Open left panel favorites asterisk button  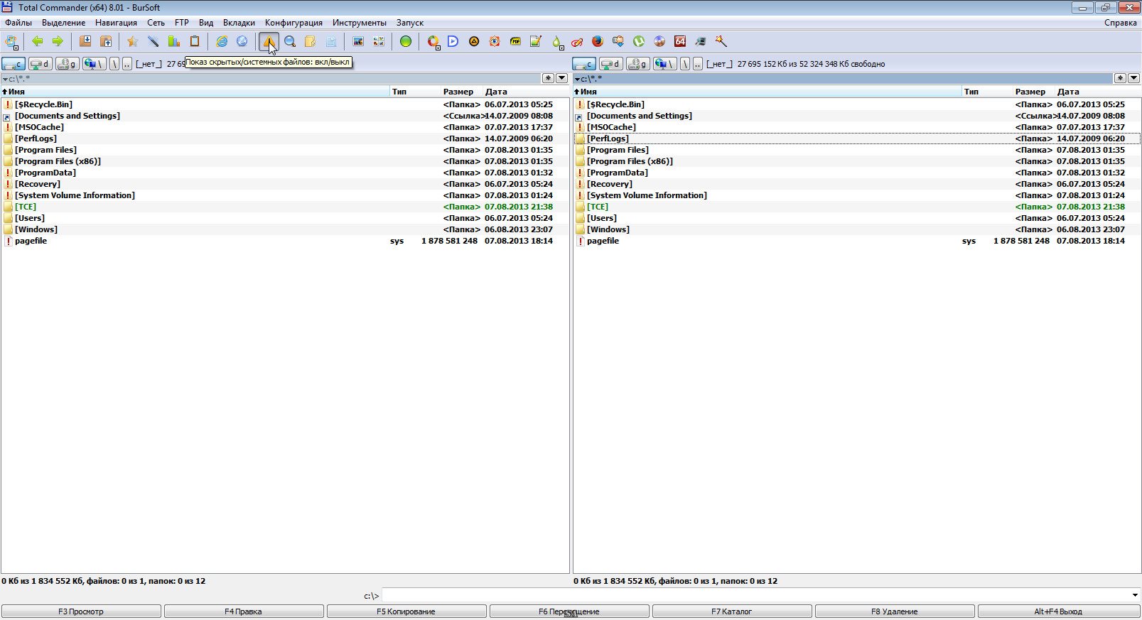549,78
